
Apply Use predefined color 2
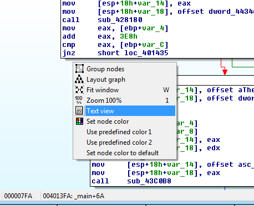125,142
